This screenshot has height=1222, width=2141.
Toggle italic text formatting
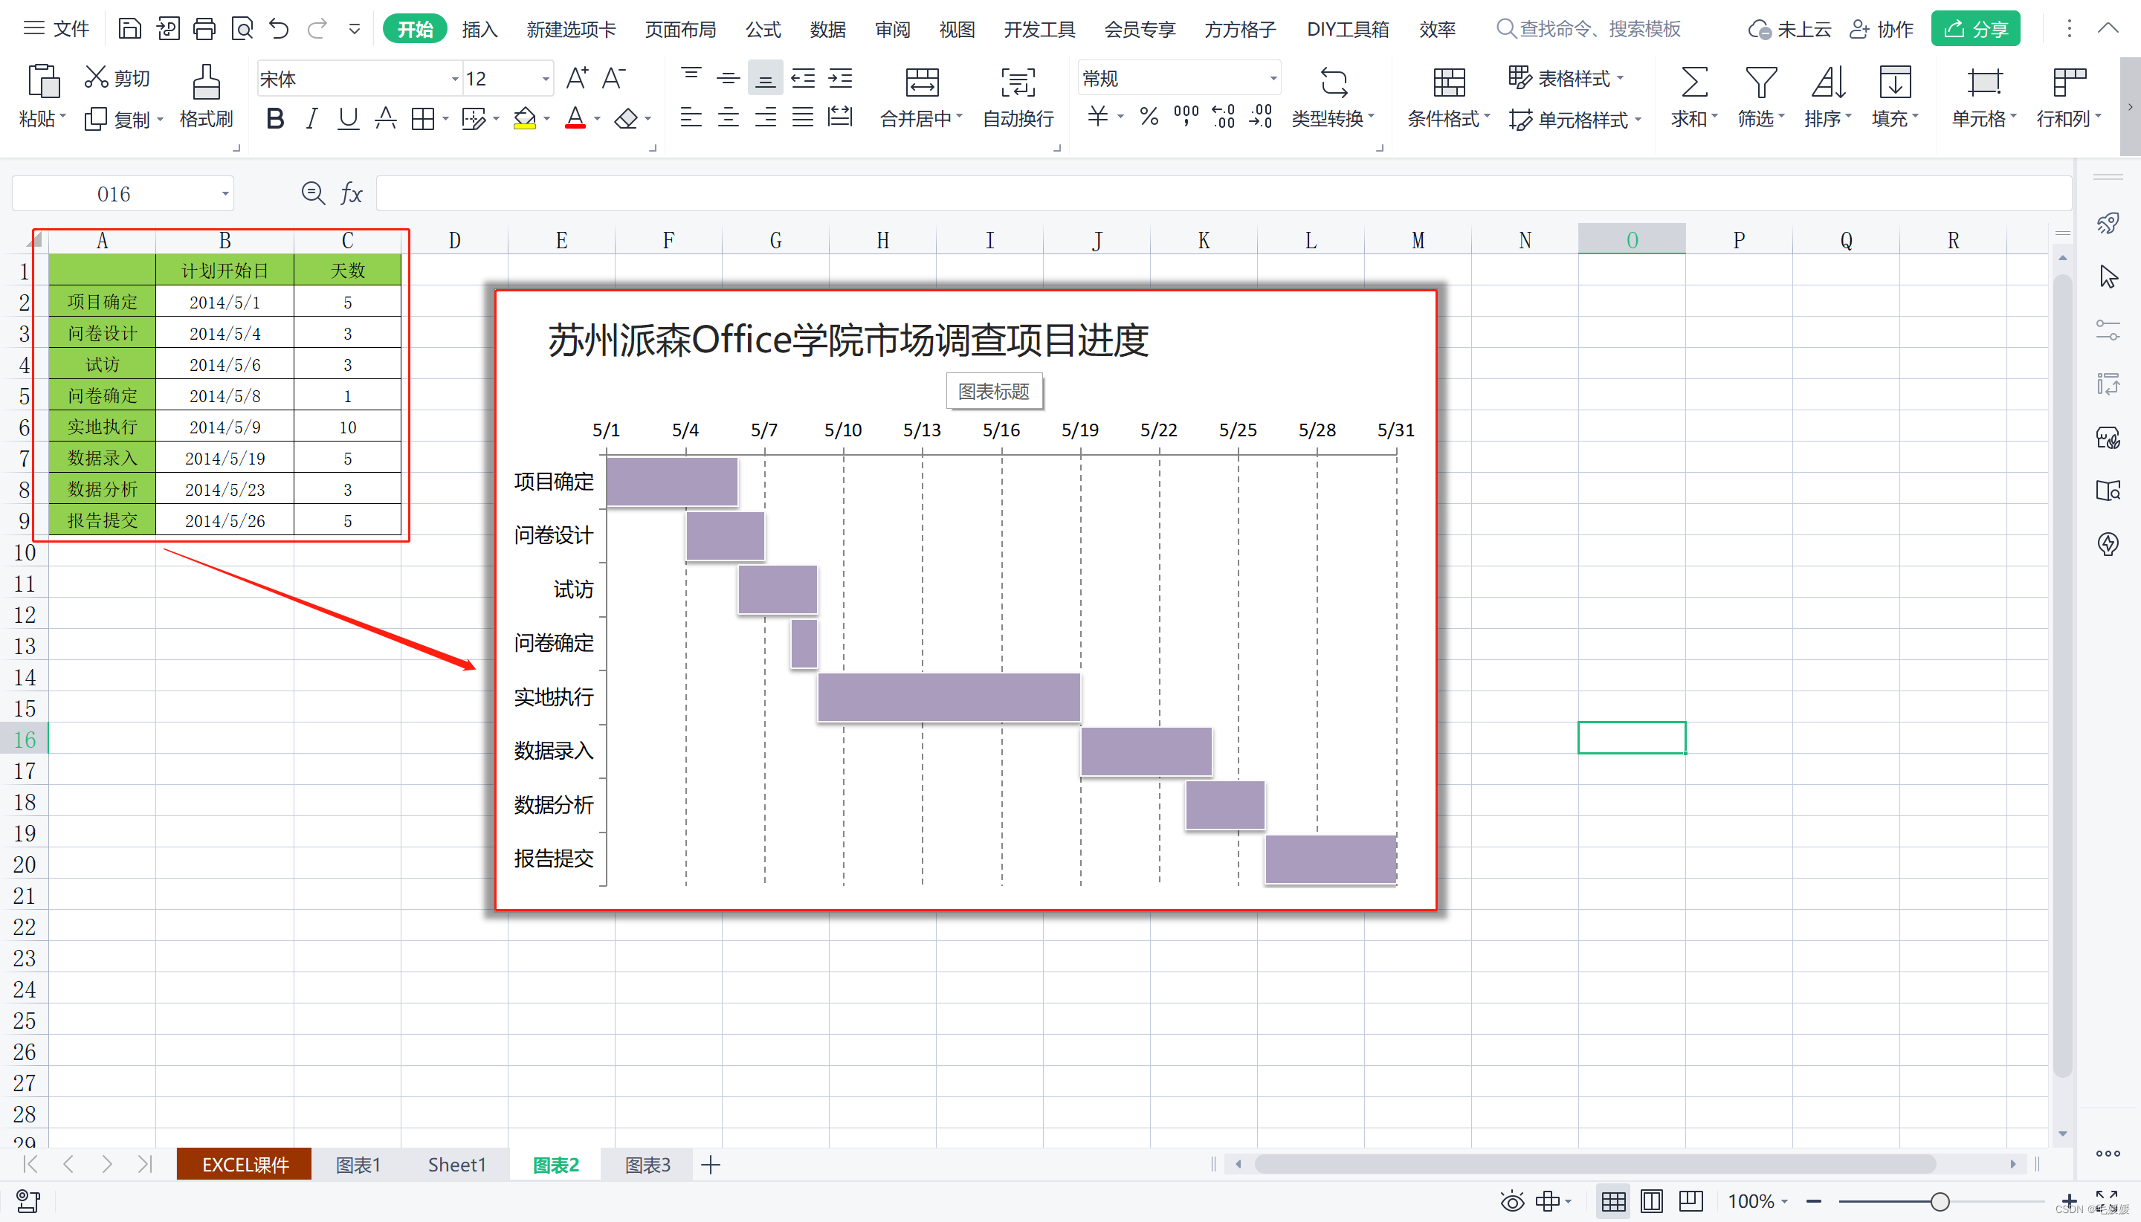pyautogui.click(x=311, y=119)
